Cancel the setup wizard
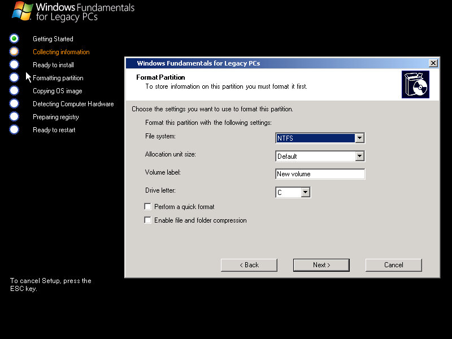Screen dimensions: 452x339 pos(393,265)
